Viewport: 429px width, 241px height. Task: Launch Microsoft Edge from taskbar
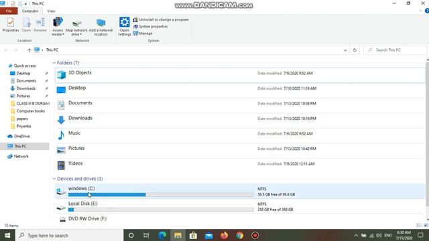(x=162, y=235)
